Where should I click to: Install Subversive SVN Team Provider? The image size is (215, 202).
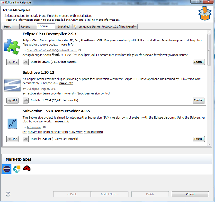coord(199,139)
